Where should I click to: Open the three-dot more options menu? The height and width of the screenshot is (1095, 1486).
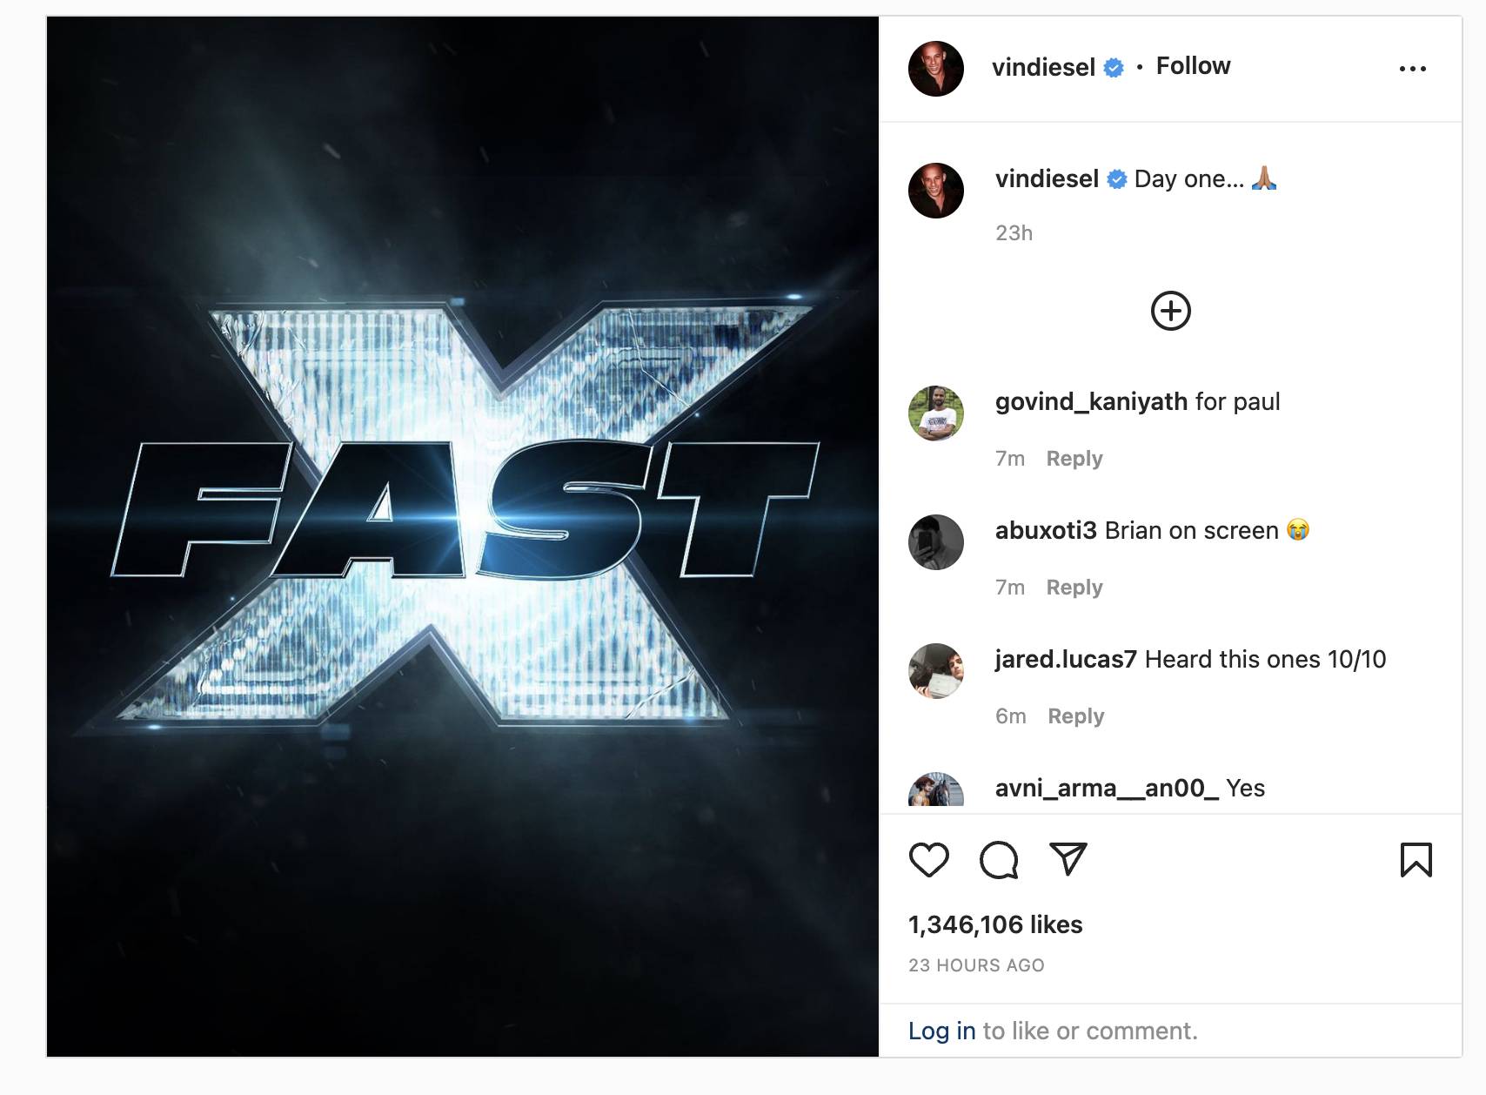(1412, 68)
